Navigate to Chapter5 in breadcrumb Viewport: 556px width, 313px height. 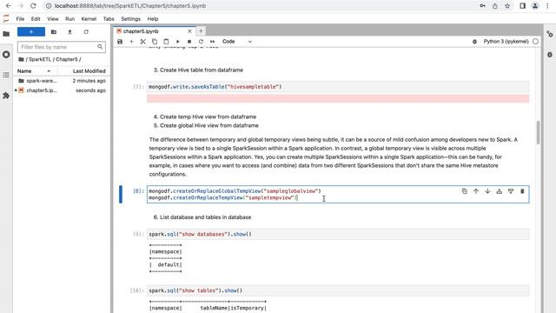click(66, 59)
